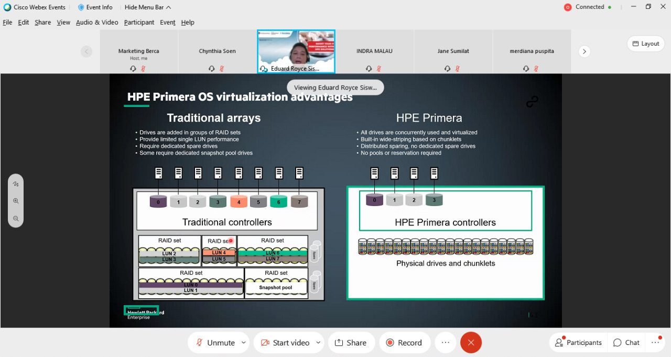671x357 pixels.
Task: Open the Edit menu
Action: [x=24, y=23]
